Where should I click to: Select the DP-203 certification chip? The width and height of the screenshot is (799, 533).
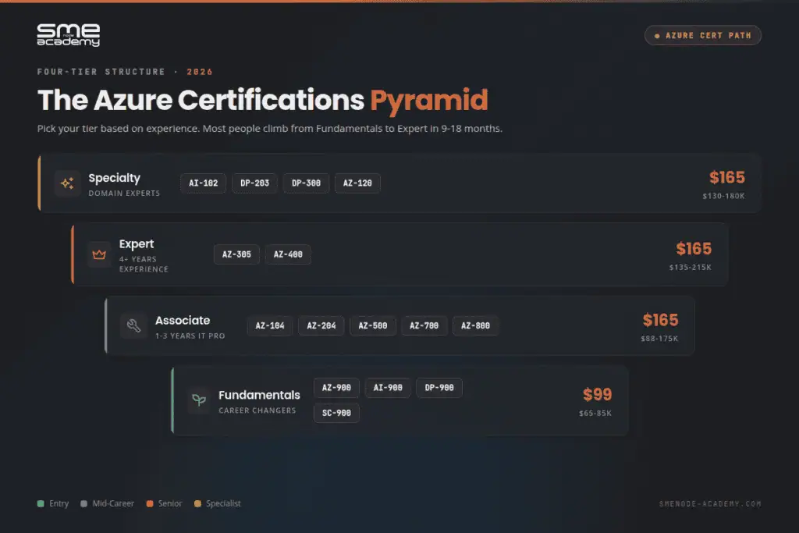[x=255, y=183]
